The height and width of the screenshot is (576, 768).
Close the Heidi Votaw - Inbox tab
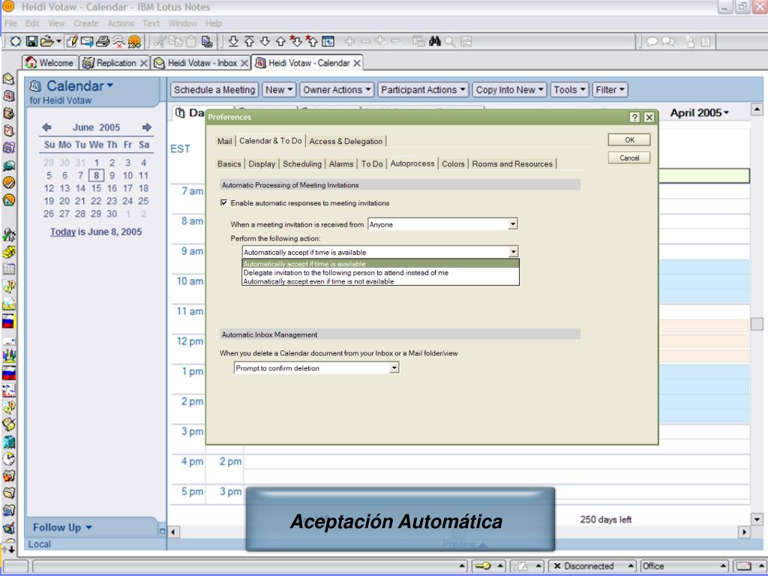(x=244, y=63)
